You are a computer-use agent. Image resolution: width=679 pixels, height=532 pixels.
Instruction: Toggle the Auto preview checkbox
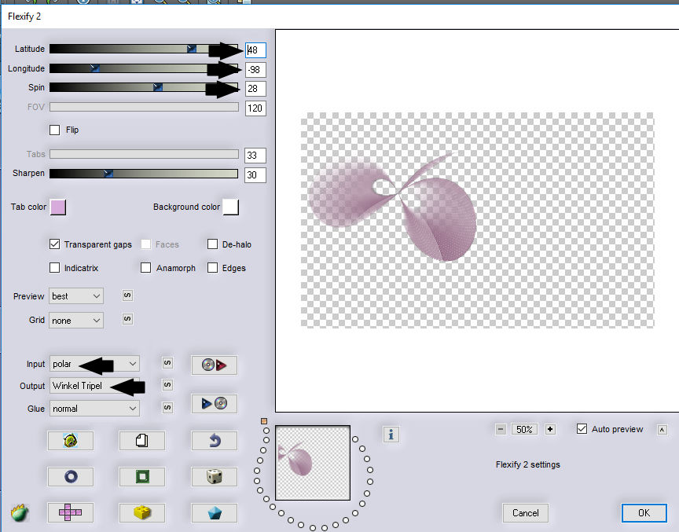point(582,429)
